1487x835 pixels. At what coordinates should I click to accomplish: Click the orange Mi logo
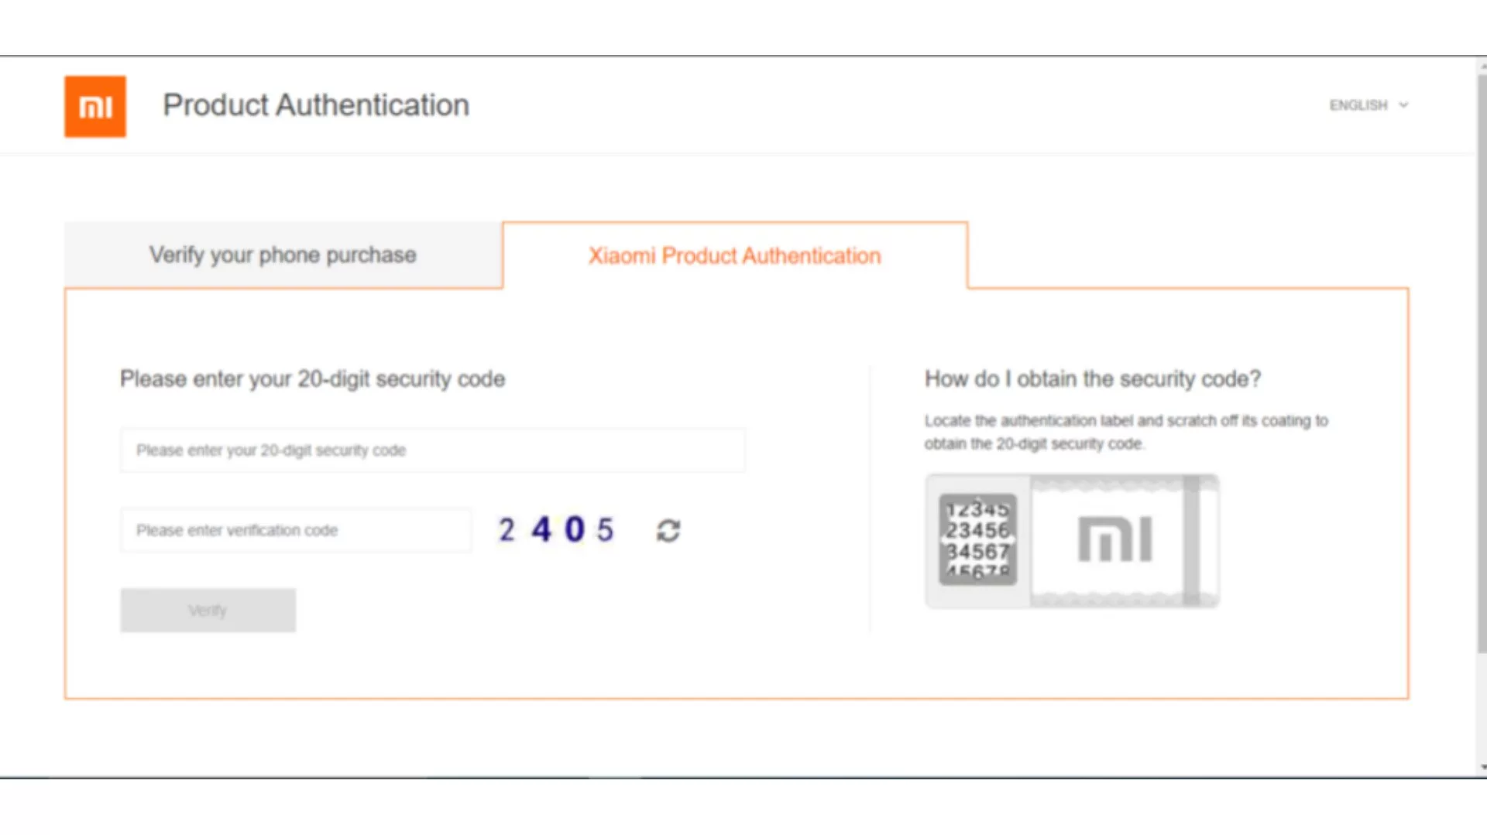point(95,106)
